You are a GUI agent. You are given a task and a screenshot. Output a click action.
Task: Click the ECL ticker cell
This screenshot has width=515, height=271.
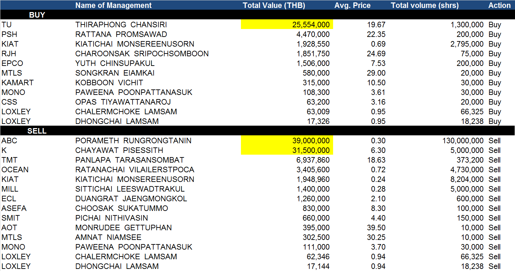9,199
